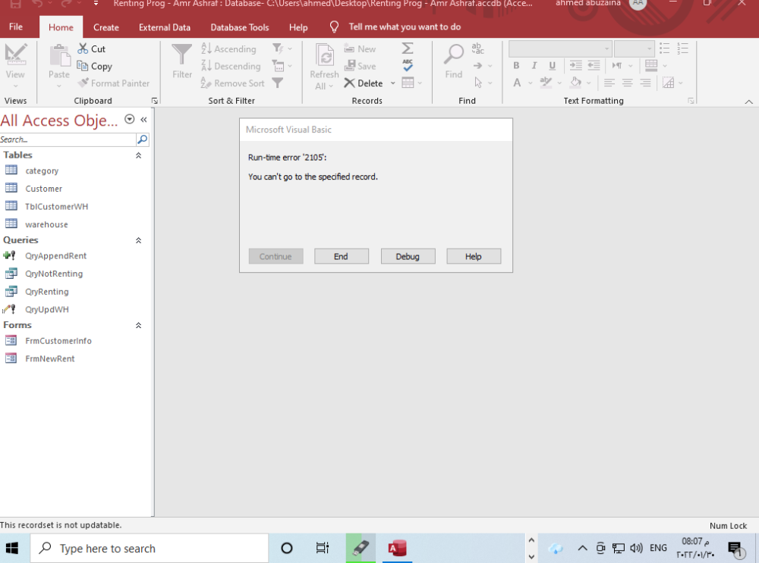Screen dimensions: 759x563
Task: Click Debug in the error dialog
Action: 408,256
